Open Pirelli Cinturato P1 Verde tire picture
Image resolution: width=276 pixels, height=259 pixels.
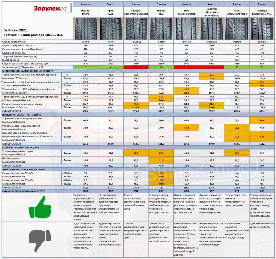(x=237, y=29)
